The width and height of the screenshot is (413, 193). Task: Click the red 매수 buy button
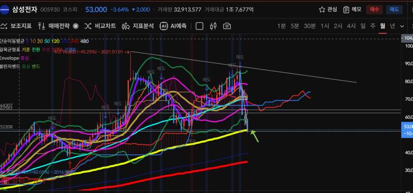375,10
